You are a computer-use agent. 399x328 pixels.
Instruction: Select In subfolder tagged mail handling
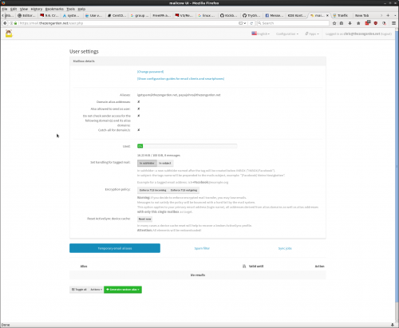click(147, 163)
